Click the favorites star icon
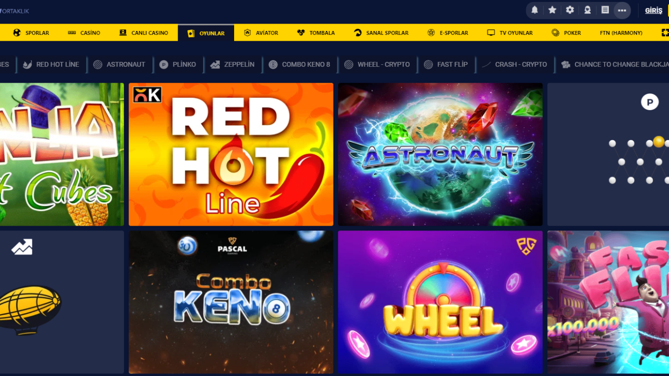 tap(552, 10)
